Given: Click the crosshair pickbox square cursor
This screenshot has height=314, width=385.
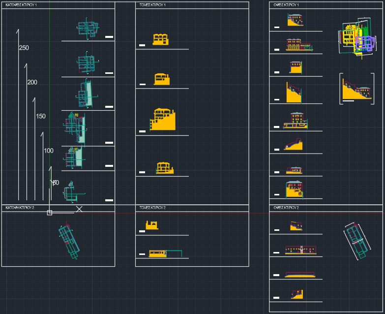Looking at the screenshot, I should pyautogui.click(x=50, y=213).
